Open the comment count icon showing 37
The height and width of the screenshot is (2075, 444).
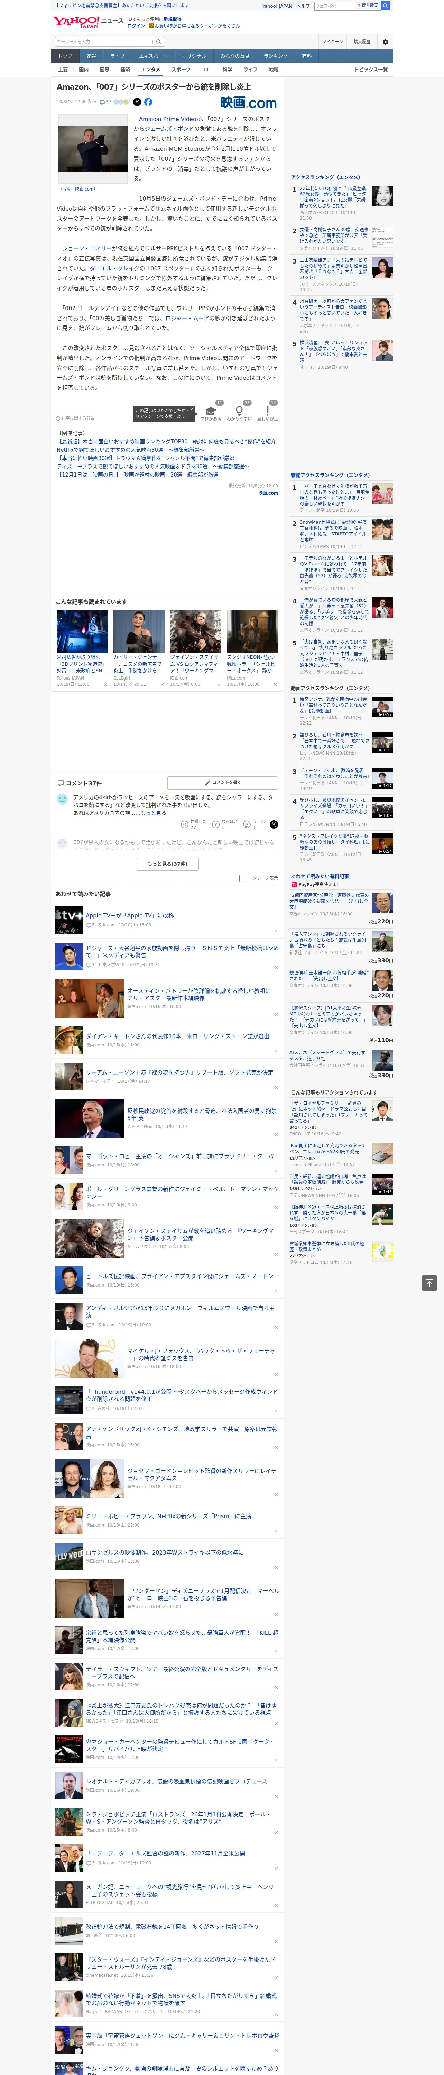coord(105,102)
